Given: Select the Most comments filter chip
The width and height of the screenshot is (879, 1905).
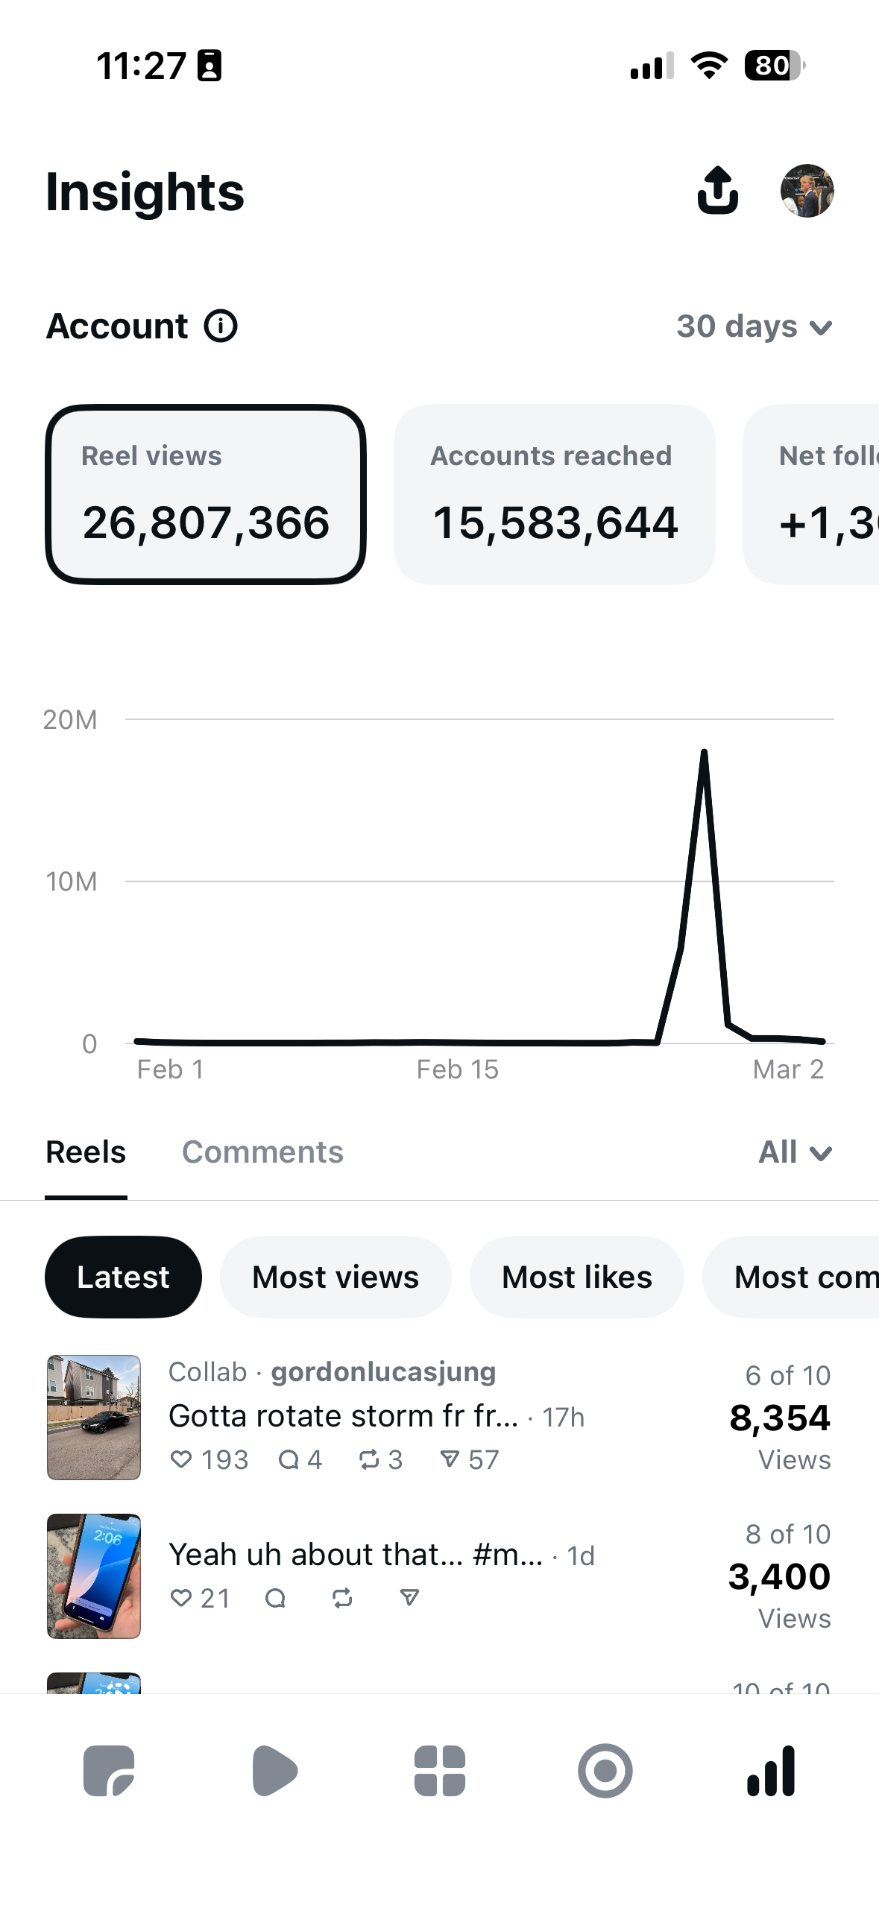Looking at the screenshot, I should click(x=791, y=1277).
